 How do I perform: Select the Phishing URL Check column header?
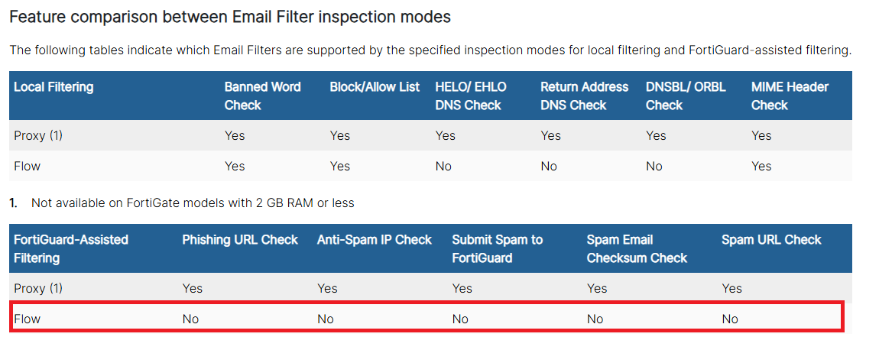(240, 240)
